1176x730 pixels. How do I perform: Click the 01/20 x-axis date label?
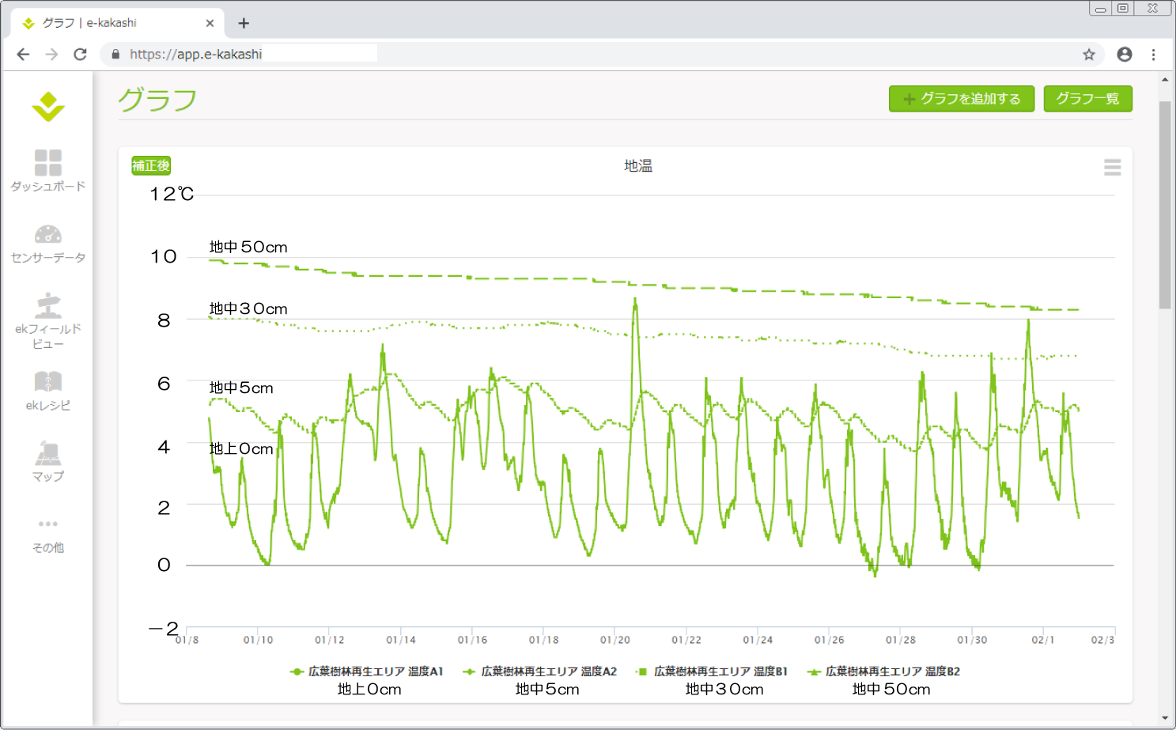(x=615, y=640)
